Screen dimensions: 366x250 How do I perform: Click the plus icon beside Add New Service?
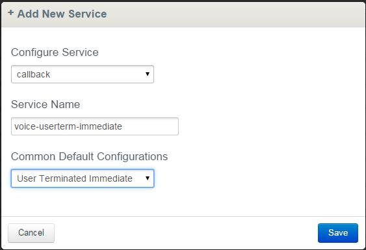11,12
